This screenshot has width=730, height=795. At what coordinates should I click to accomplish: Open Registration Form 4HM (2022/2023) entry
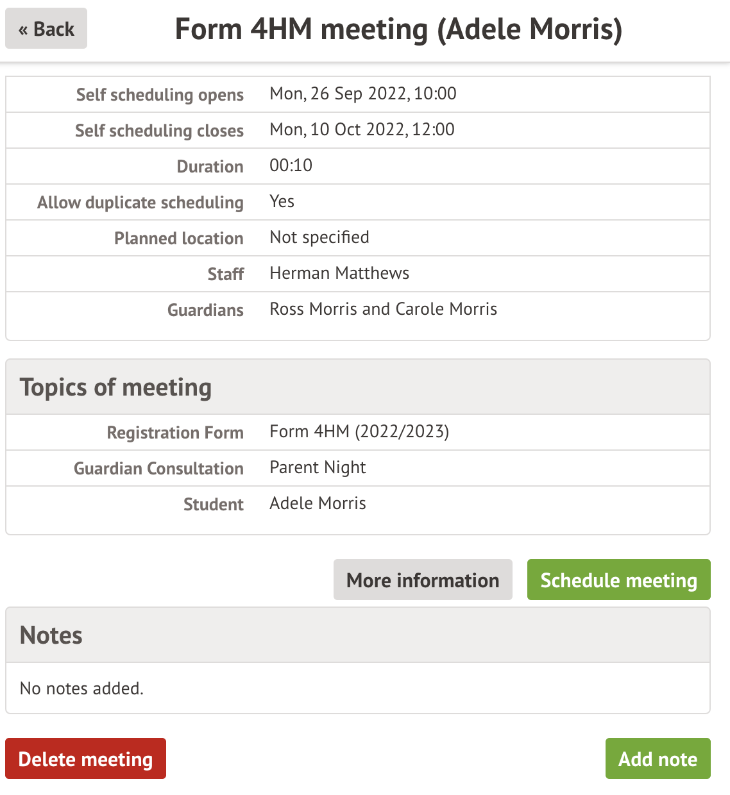point(359,431)
